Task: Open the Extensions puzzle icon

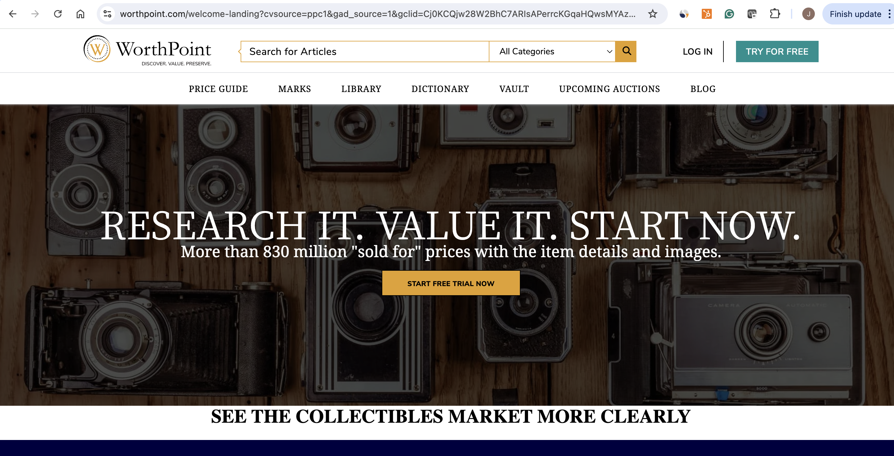Action: pos(775,14)
